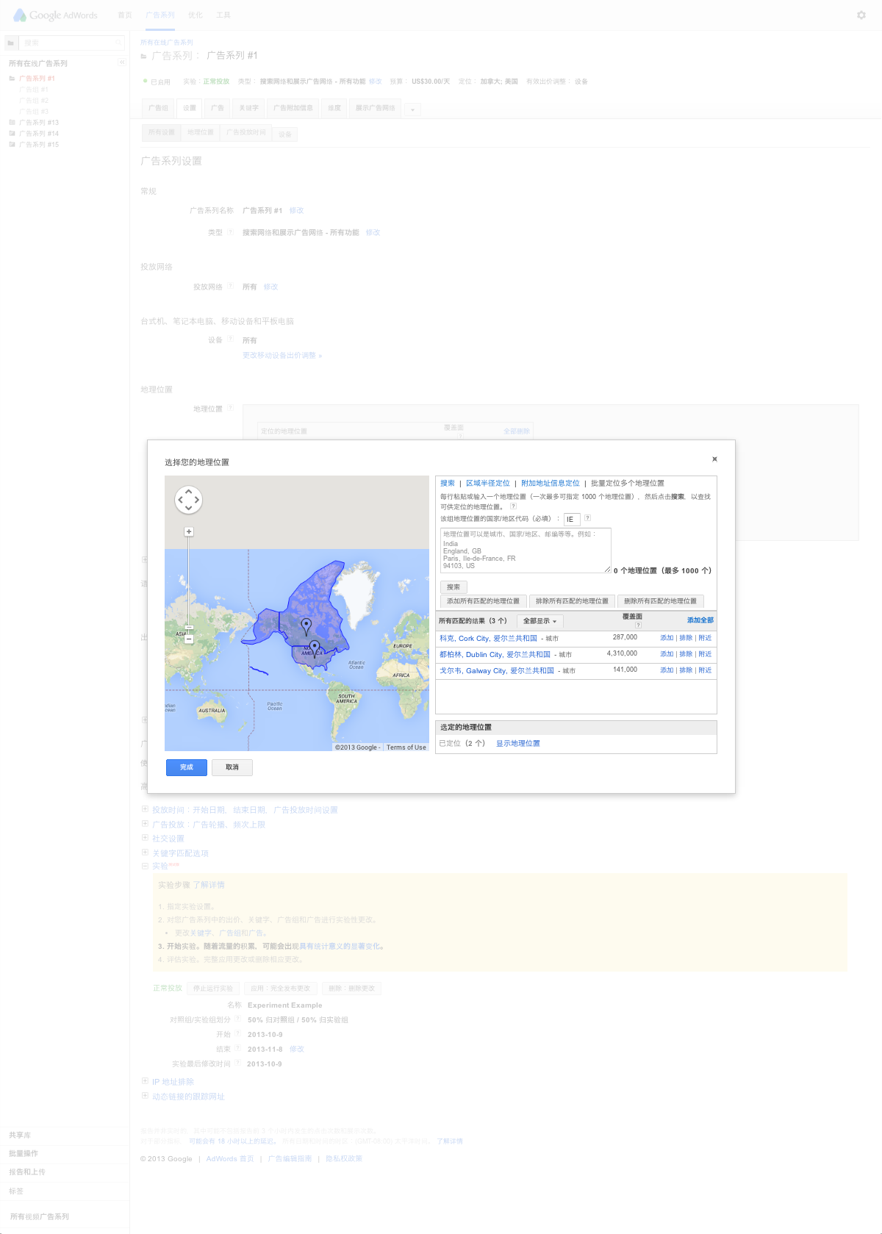882x1234 pixels.
Task: Open the 工具 top navigation item
Action: (x=223, y=15)
